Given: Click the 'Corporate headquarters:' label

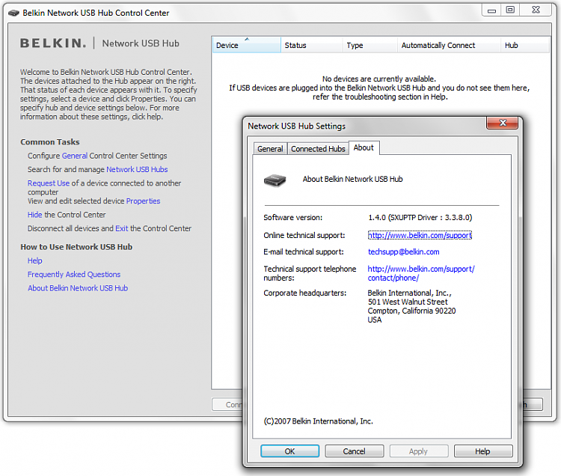Looking at the screenshot, I should coord(305,293).
